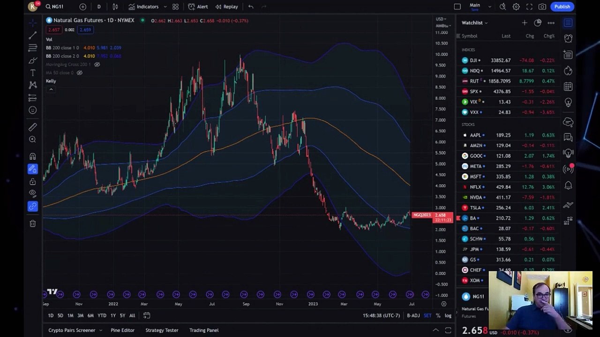The height and width of the screenshot is (337, 600).
Task: Toggle B-ADJ back-adjustment setting
Action: point(413,315)
